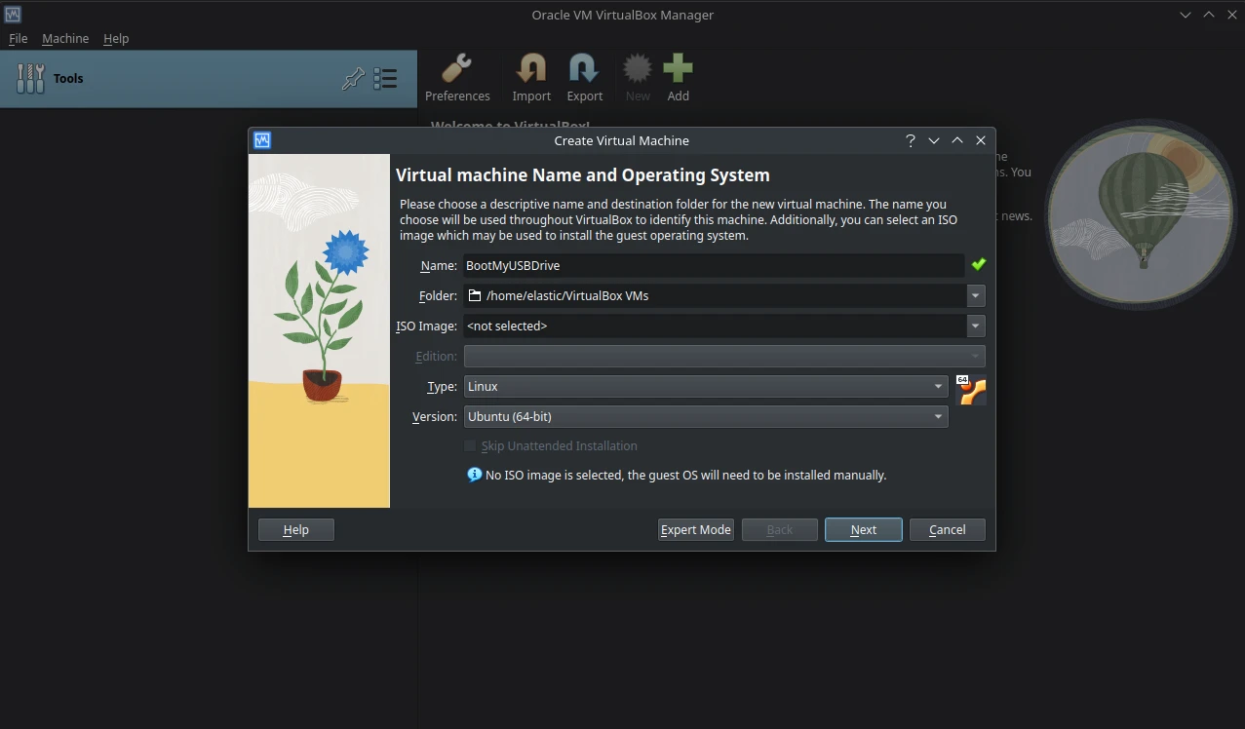Open the Help menu
This screenshot has width=1245, height=729.
[x=116, y=38]
